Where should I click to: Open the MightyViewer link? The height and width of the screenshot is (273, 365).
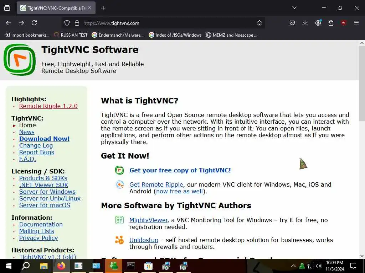pyautogui.click(x=148, y=220)
